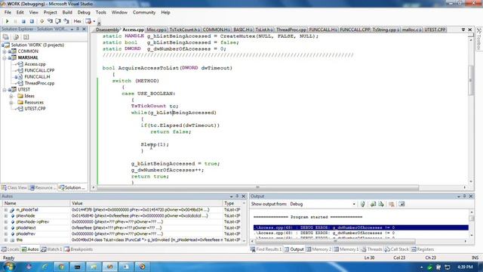
Task: Switch to the Disassembly tab
Action: coord(107,29)
